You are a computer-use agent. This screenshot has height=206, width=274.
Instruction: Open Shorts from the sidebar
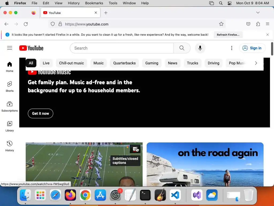point(10,87)
